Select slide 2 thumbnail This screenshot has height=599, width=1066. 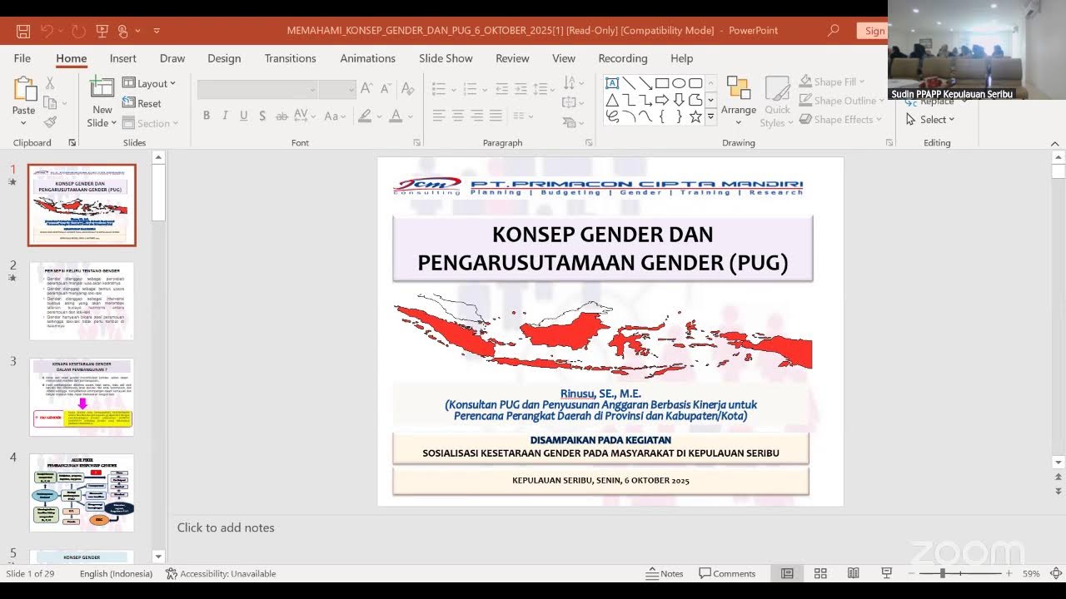[x=82, y=301]
